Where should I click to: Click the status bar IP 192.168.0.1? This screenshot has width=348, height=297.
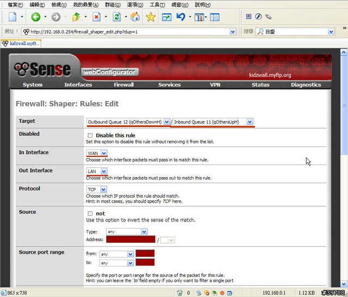(274, 293)
